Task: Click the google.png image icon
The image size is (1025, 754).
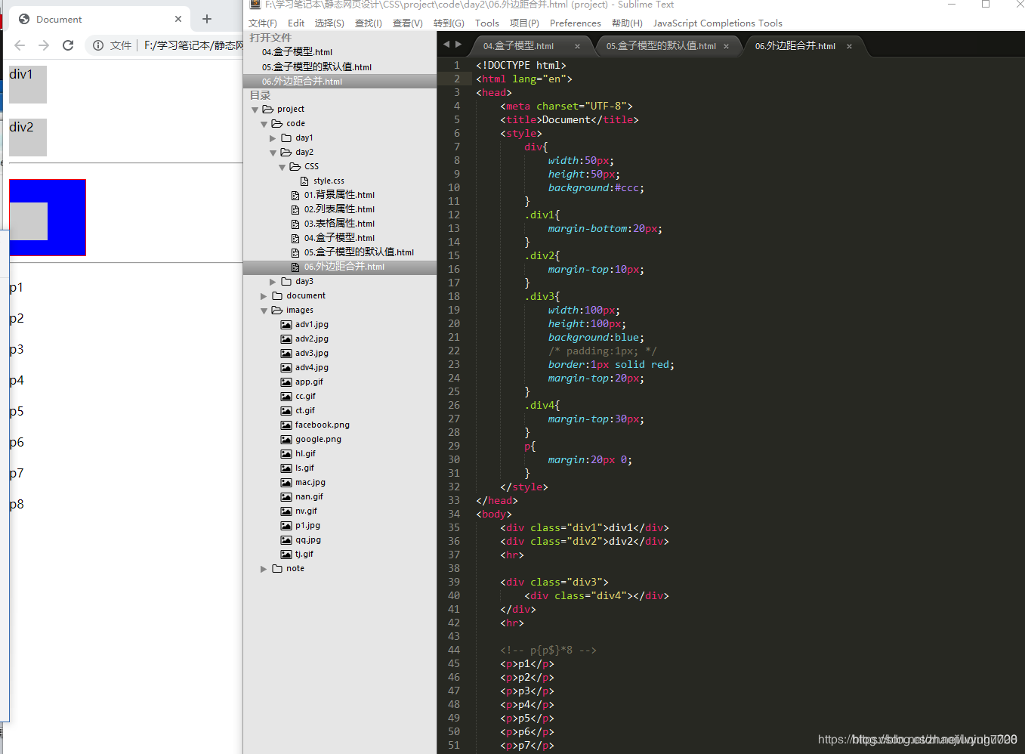Action: pos(286,439)
